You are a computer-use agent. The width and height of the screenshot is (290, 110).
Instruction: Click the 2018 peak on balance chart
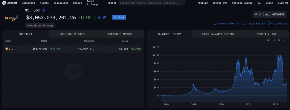[193, 83]
